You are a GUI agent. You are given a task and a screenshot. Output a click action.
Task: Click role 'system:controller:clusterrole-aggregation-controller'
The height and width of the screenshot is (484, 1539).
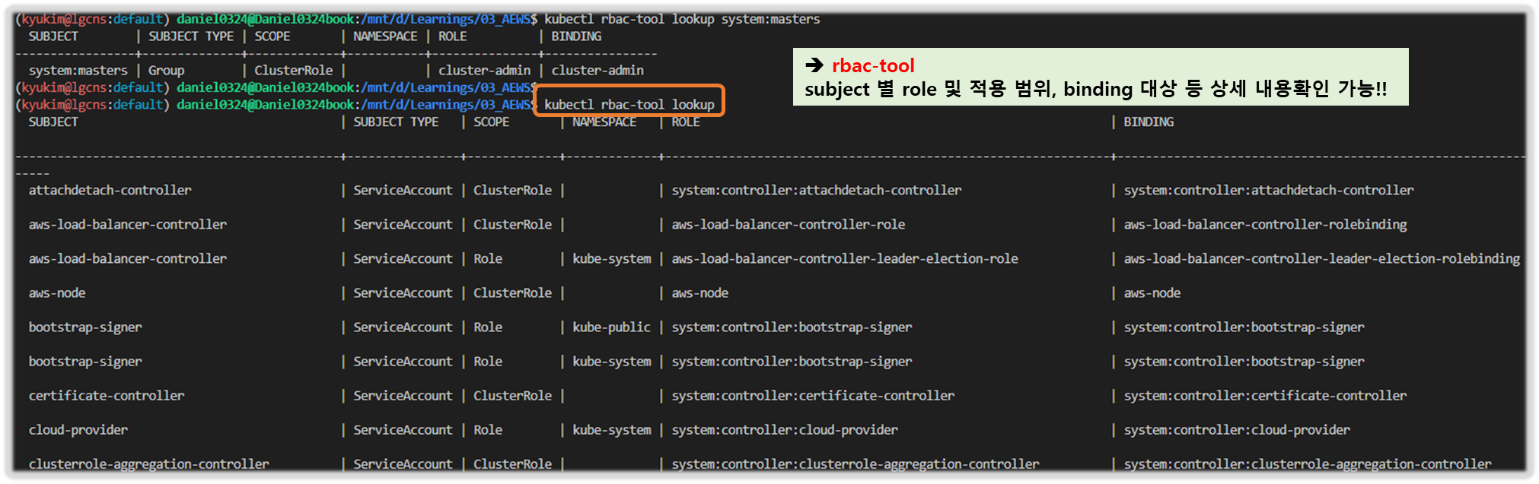tap(856, 463)
